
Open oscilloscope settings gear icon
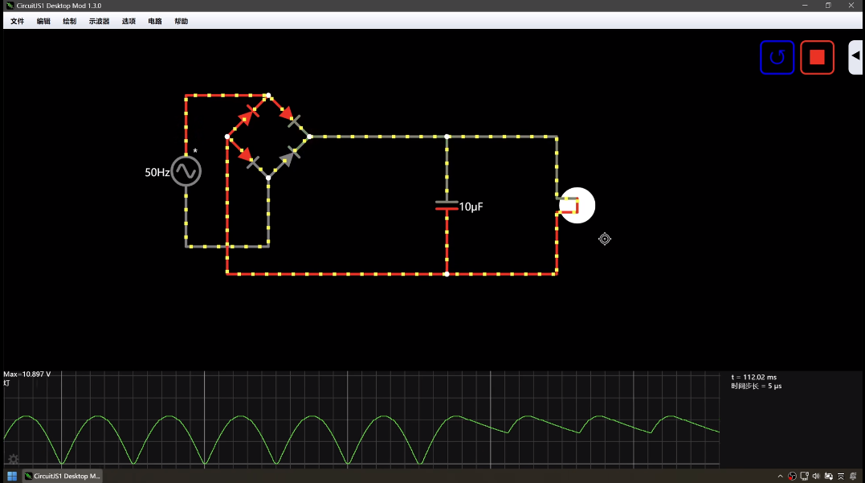(13, 459)
